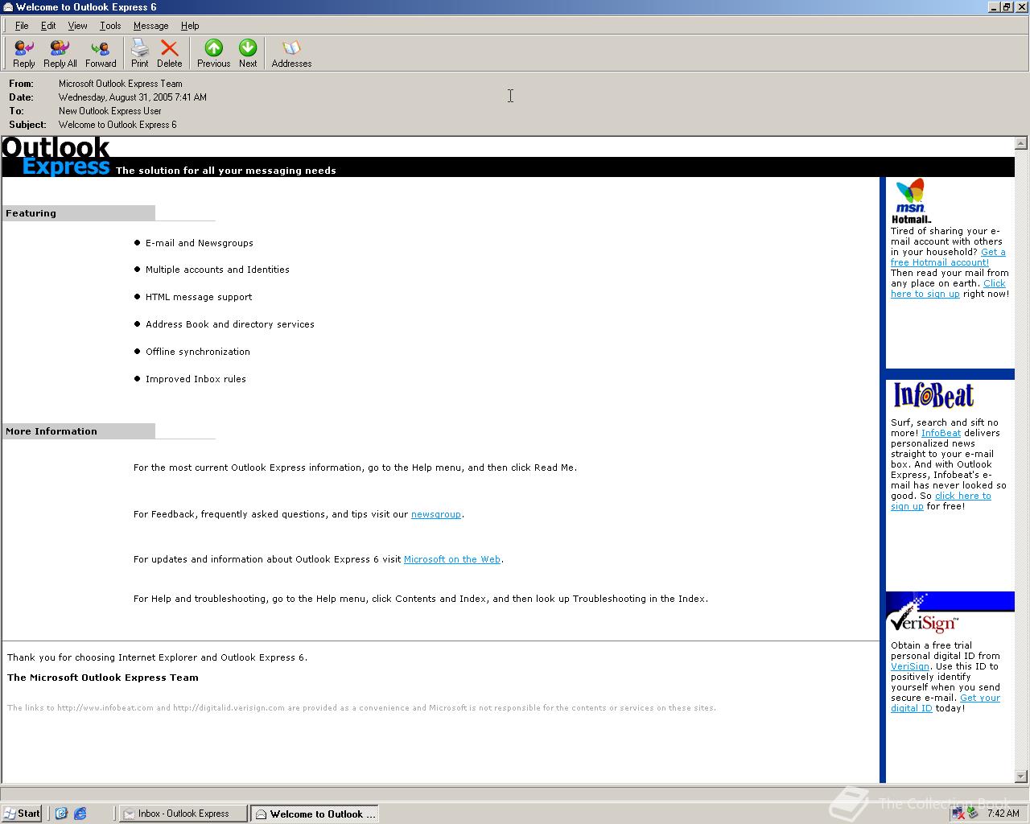Click the subject 'Welcome to Outlook Express 6'
Viewport: 1030px width, 824px height.
[117, 125]
